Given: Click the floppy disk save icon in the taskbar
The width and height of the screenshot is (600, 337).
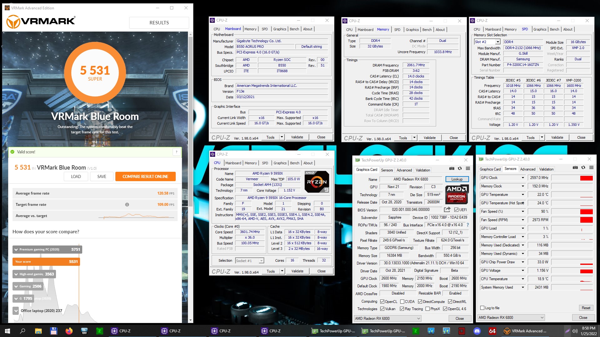Looking at the screenshot, I should 53,331.
